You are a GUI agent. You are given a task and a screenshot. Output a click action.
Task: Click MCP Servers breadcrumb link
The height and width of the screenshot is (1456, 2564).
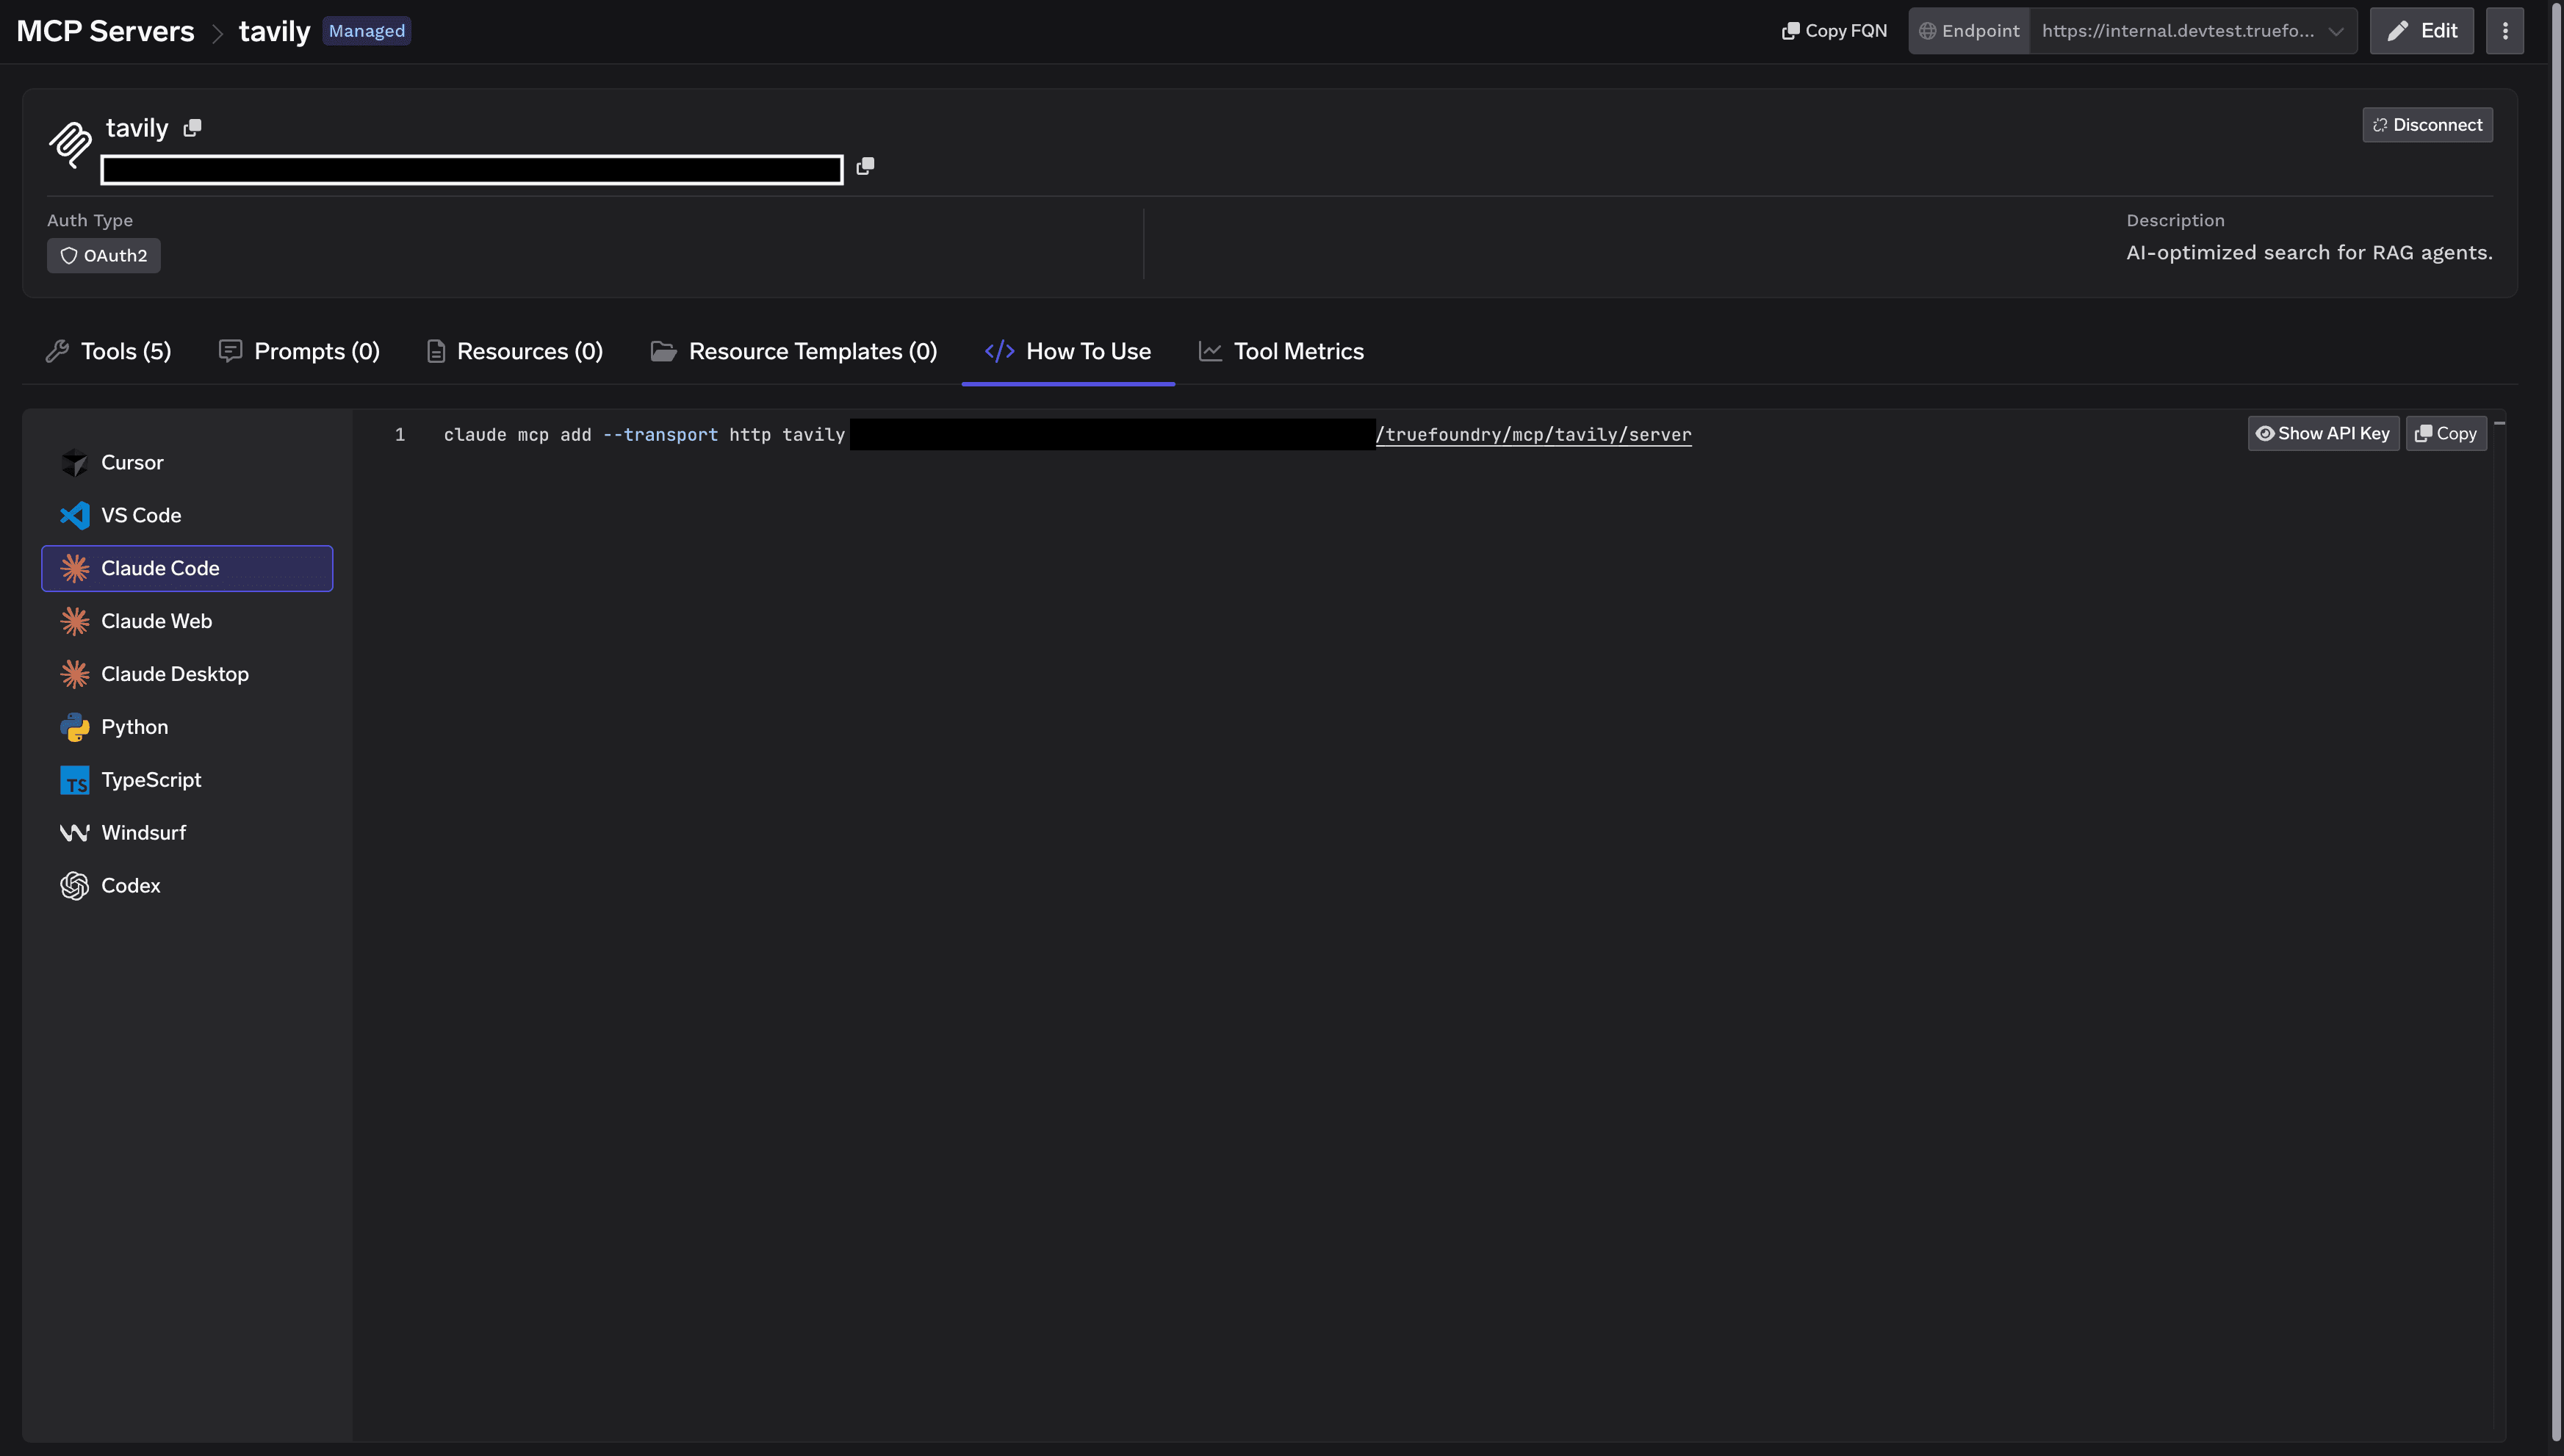click(x=105, y=31)
